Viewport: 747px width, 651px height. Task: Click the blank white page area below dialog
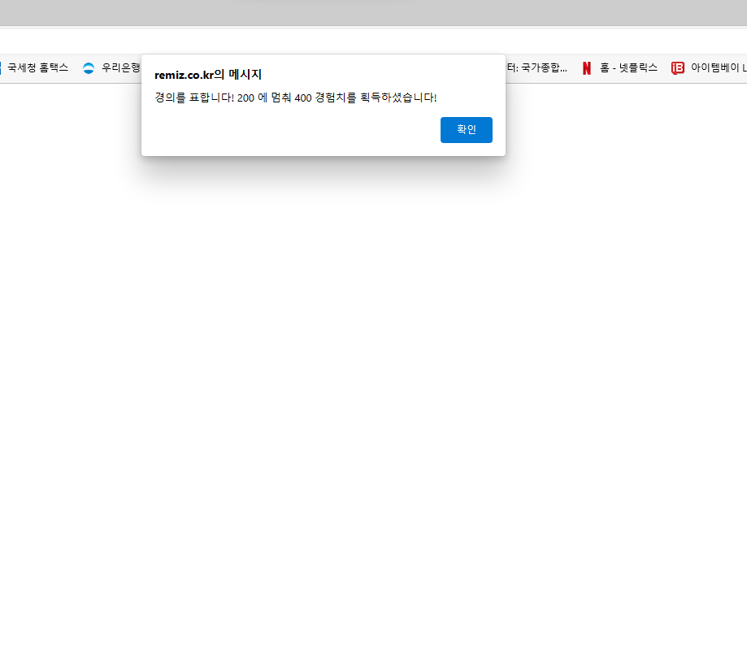[x=374, y=381]
